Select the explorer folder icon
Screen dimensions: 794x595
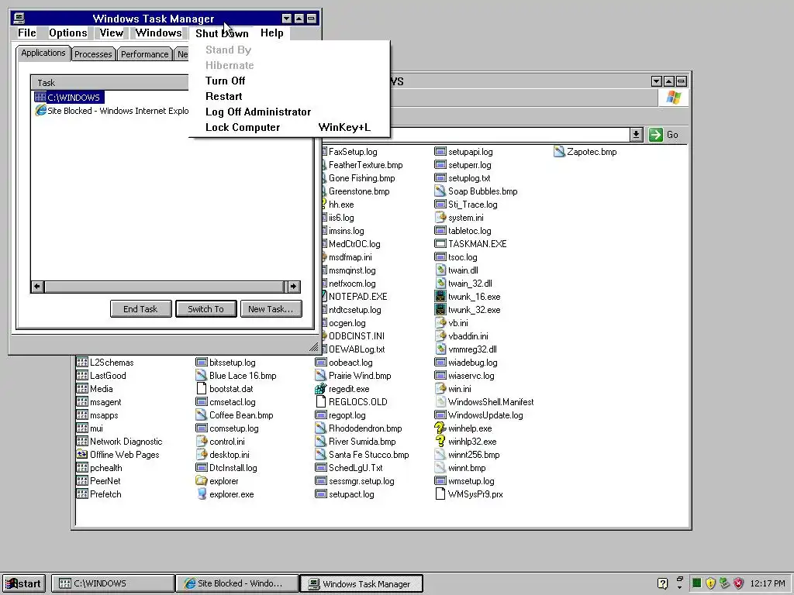pyautogui.click(x=201, y=481)
